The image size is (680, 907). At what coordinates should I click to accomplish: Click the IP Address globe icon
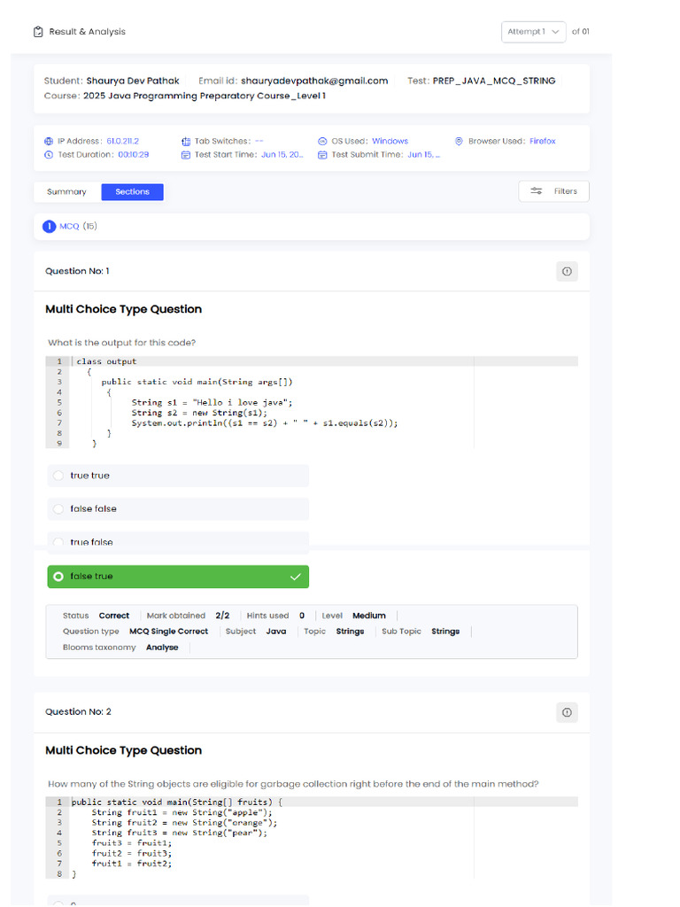[49, 142]
